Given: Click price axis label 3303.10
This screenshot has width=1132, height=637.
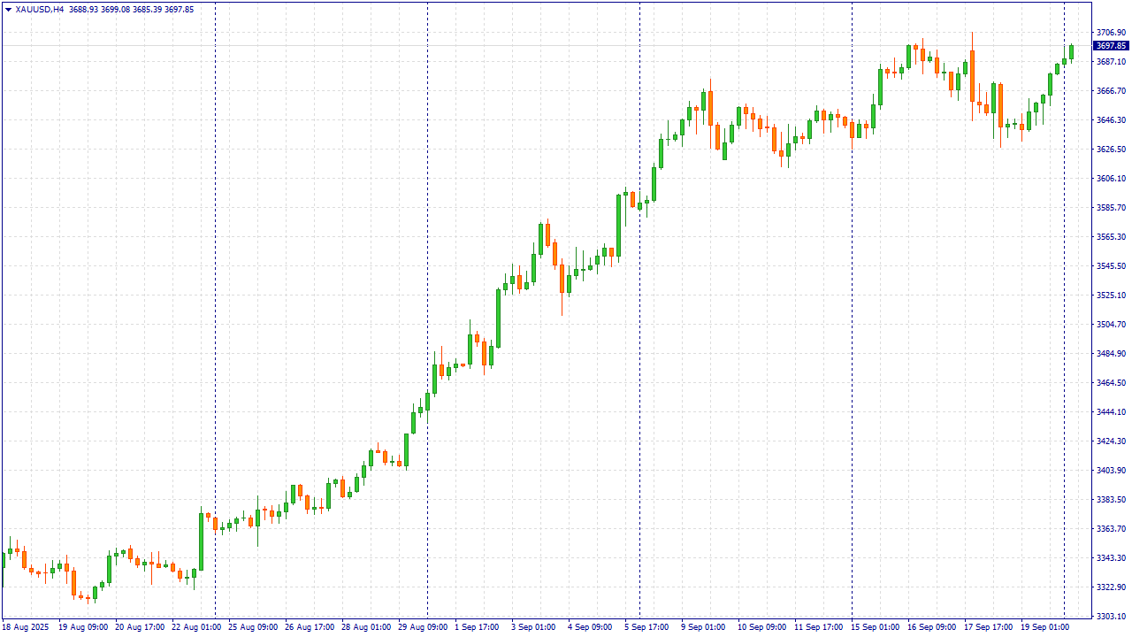Looking at the screenshot, I should (x=1111, y=617).
